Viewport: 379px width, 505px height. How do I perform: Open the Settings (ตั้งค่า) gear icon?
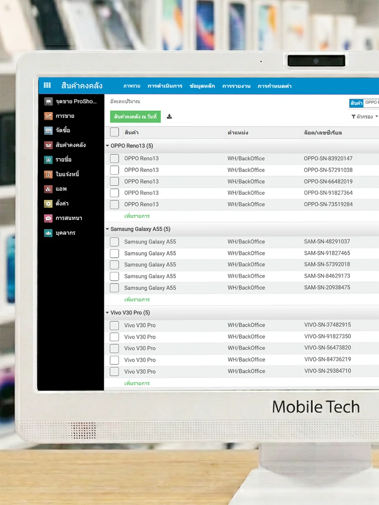tap(48, 204)
